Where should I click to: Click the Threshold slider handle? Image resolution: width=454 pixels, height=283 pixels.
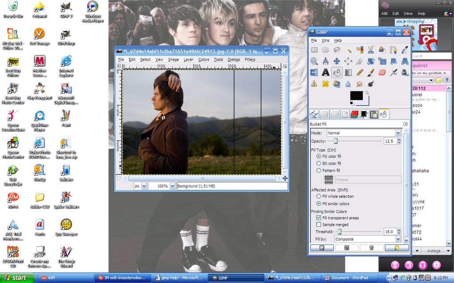pyautogui.click(x=340, y=232)
